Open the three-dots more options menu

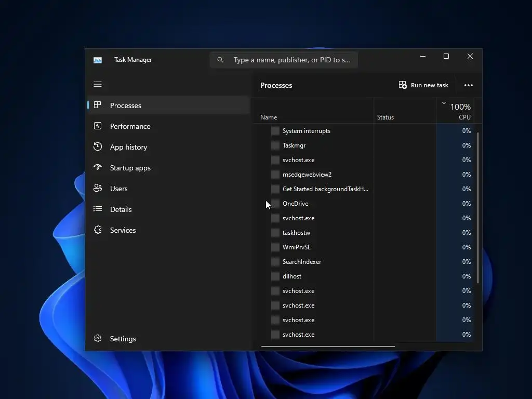[x=469, y=85]
